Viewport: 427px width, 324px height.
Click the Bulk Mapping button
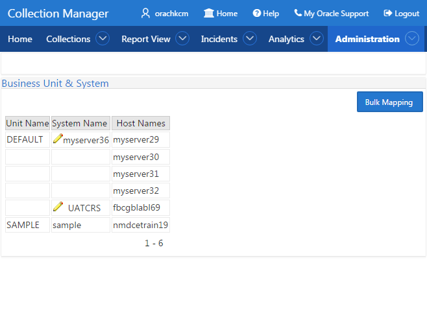[390, 102]
